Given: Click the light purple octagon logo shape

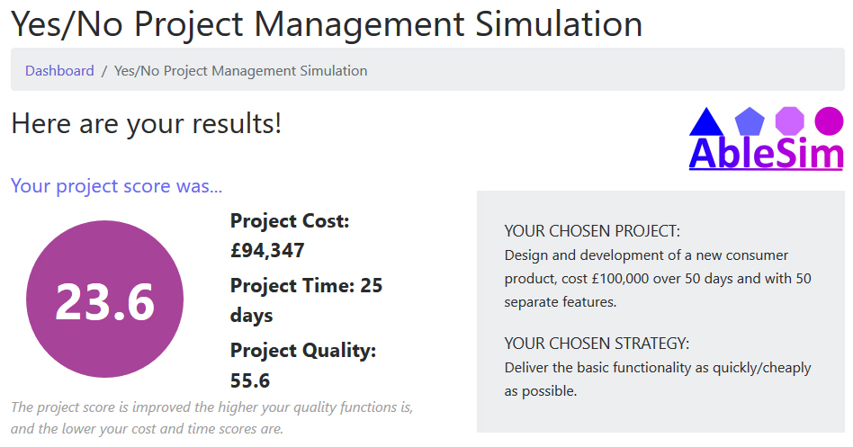Looking at the screenshot, I should click(789, 121).
